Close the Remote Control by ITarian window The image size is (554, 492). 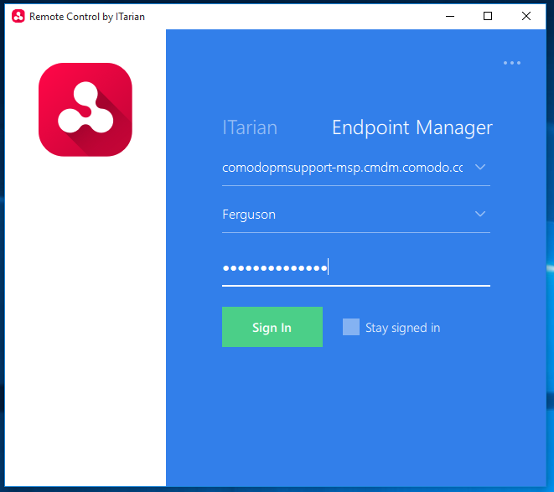526,16
